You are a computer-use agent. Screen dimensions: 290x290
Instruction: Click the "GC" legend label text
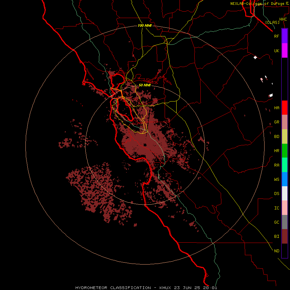(x=276, y=222)
